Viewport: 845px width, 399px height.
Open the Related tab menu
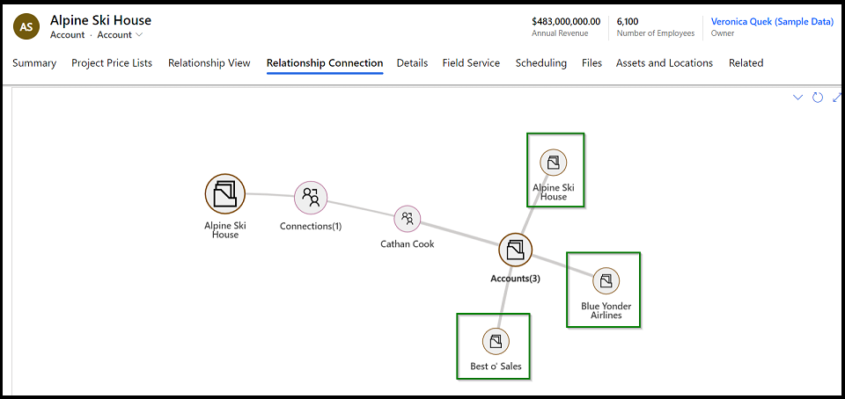pos(746,63)
